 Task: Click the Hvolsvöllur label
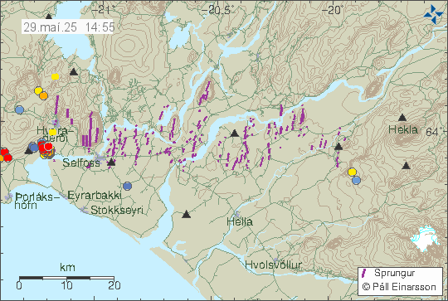click(x=274, y=265)
